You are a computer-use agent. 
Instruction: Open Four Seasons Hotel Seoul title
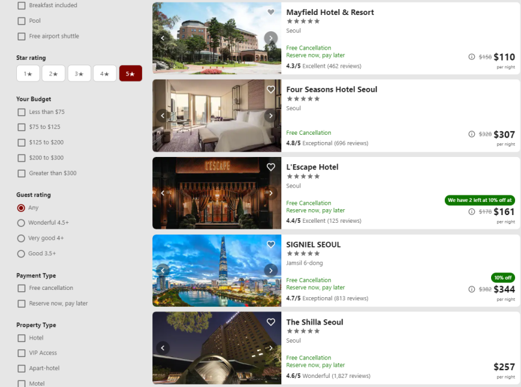pos(331,89)
